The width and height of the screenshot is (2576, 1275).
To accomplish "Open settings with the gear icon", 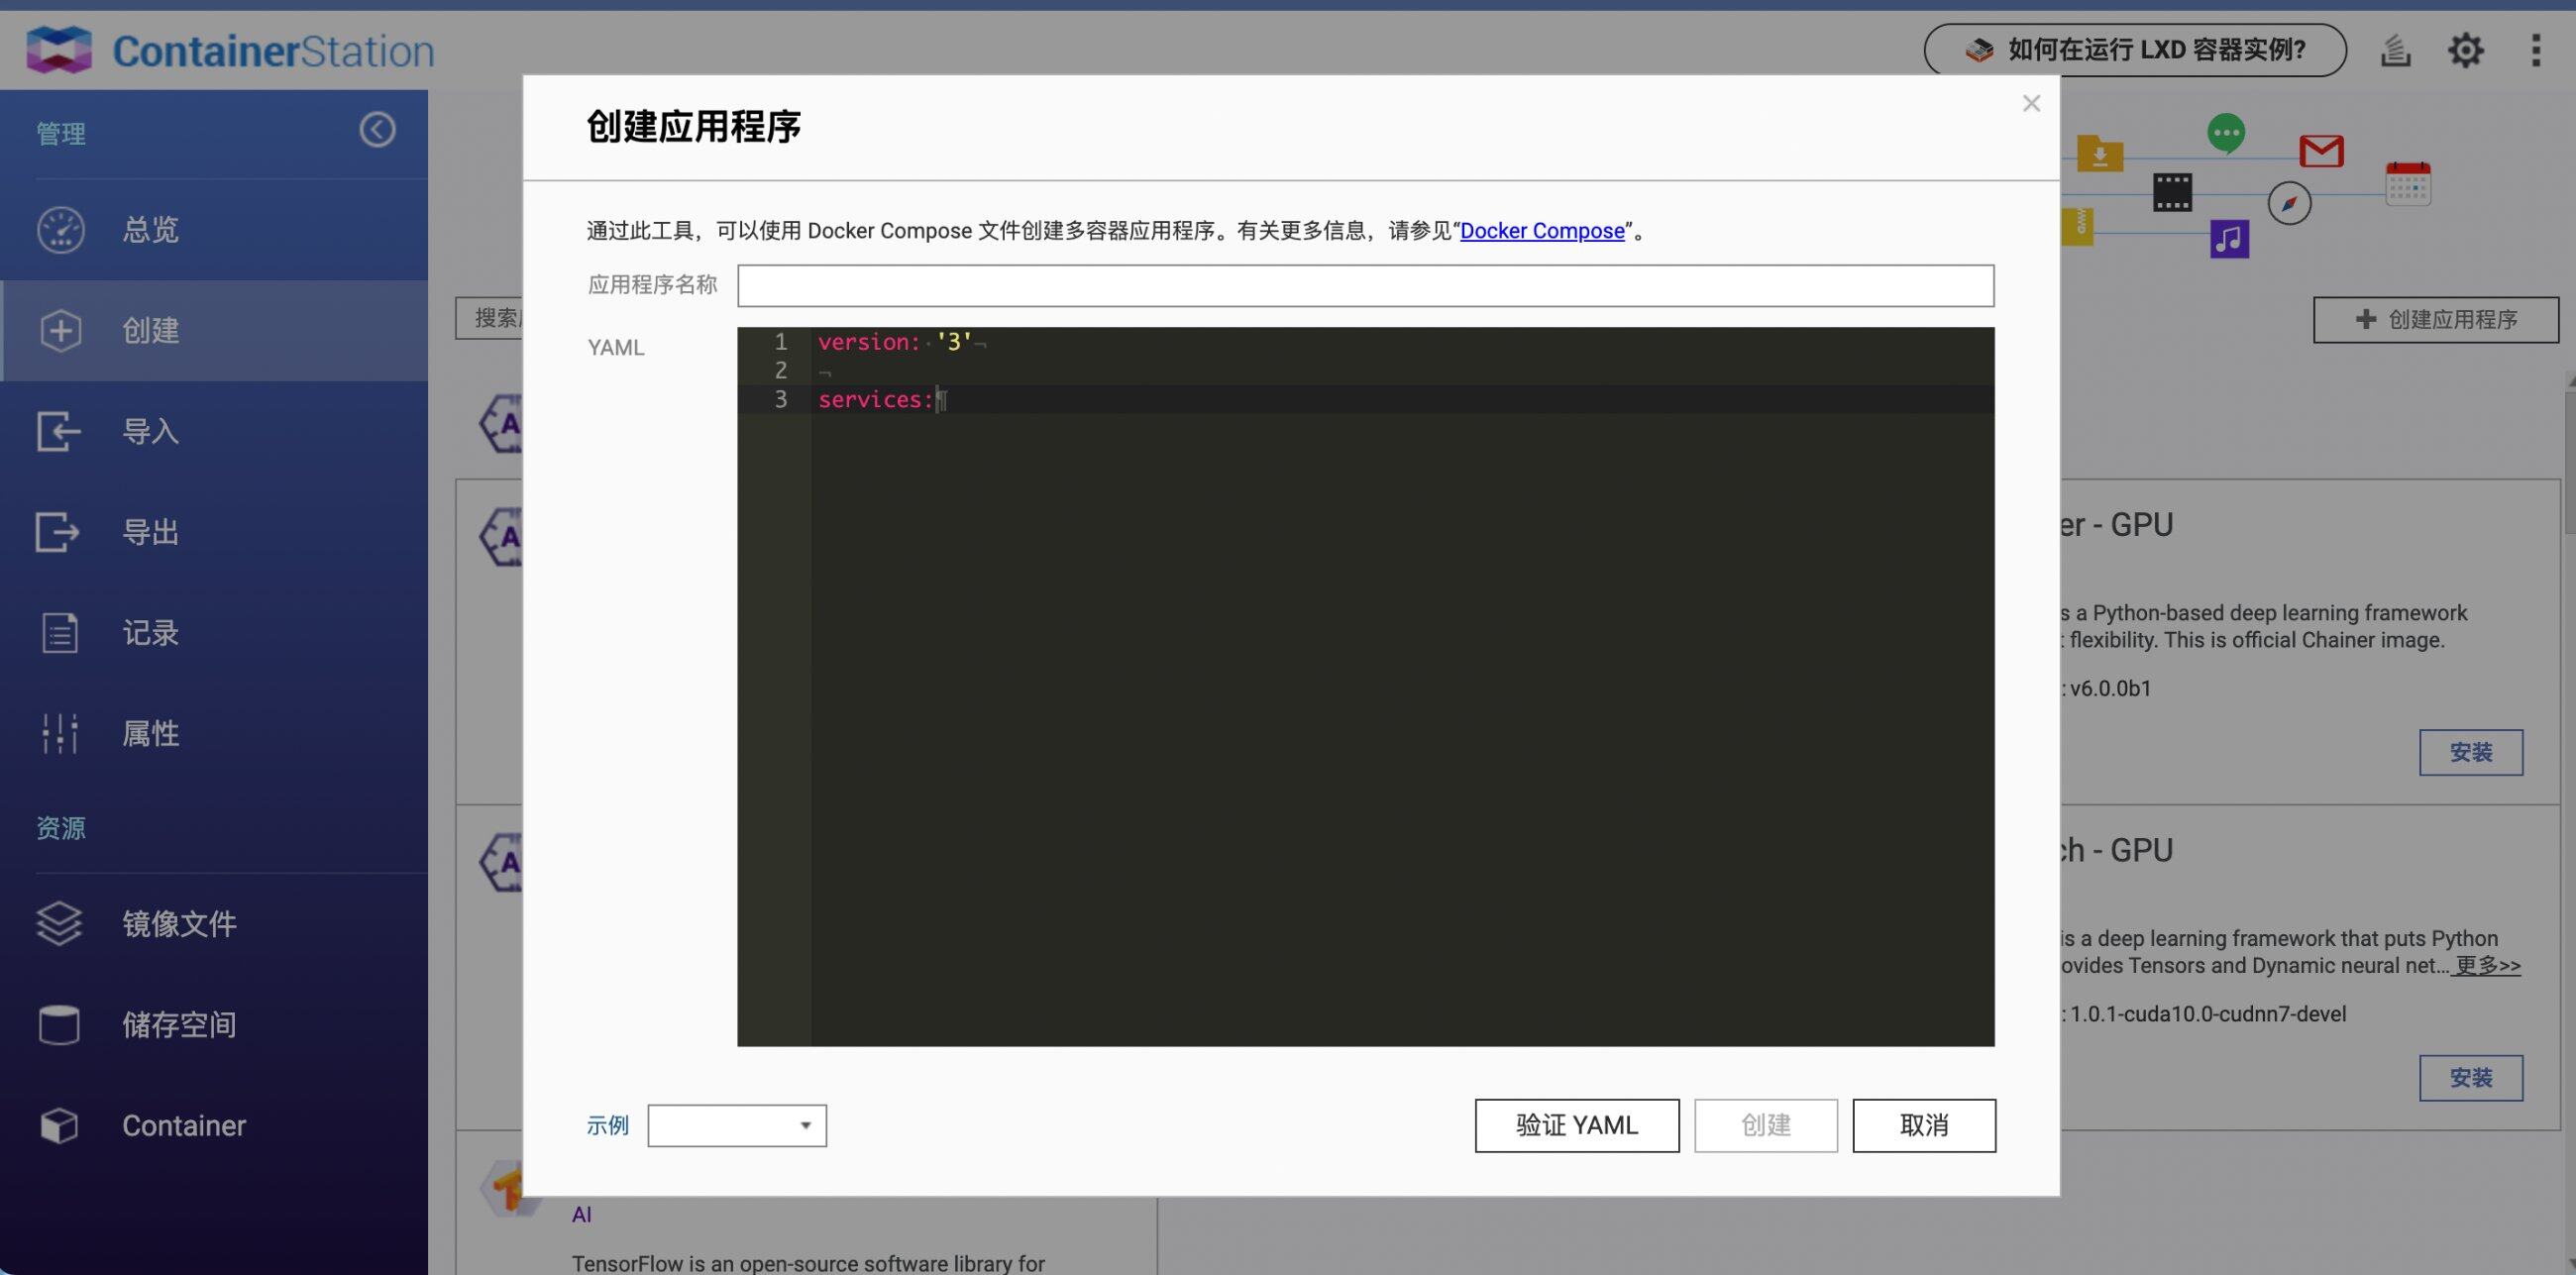I will click(x=2465, y=50).
